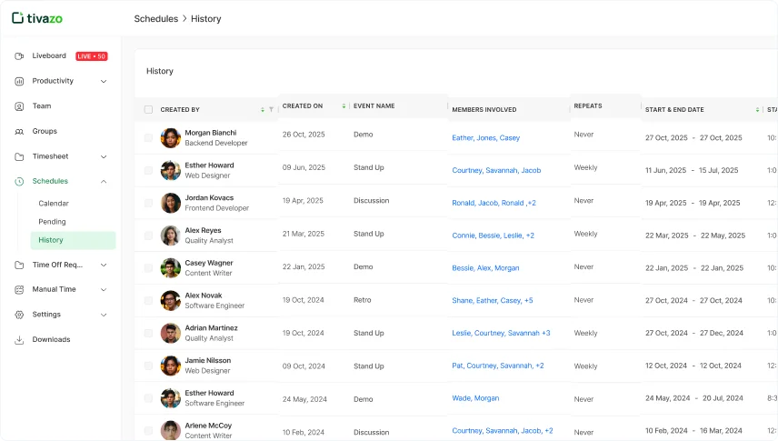Screen dimensions: 778x441
Task: Click the Downloads arrow icon
Action: [19, 340]
